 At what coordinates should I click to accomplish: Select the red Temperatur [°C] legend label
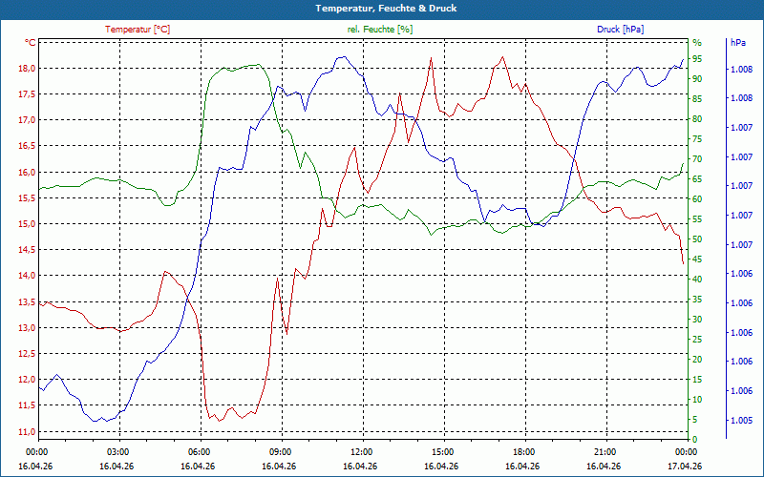coord(138,30)
